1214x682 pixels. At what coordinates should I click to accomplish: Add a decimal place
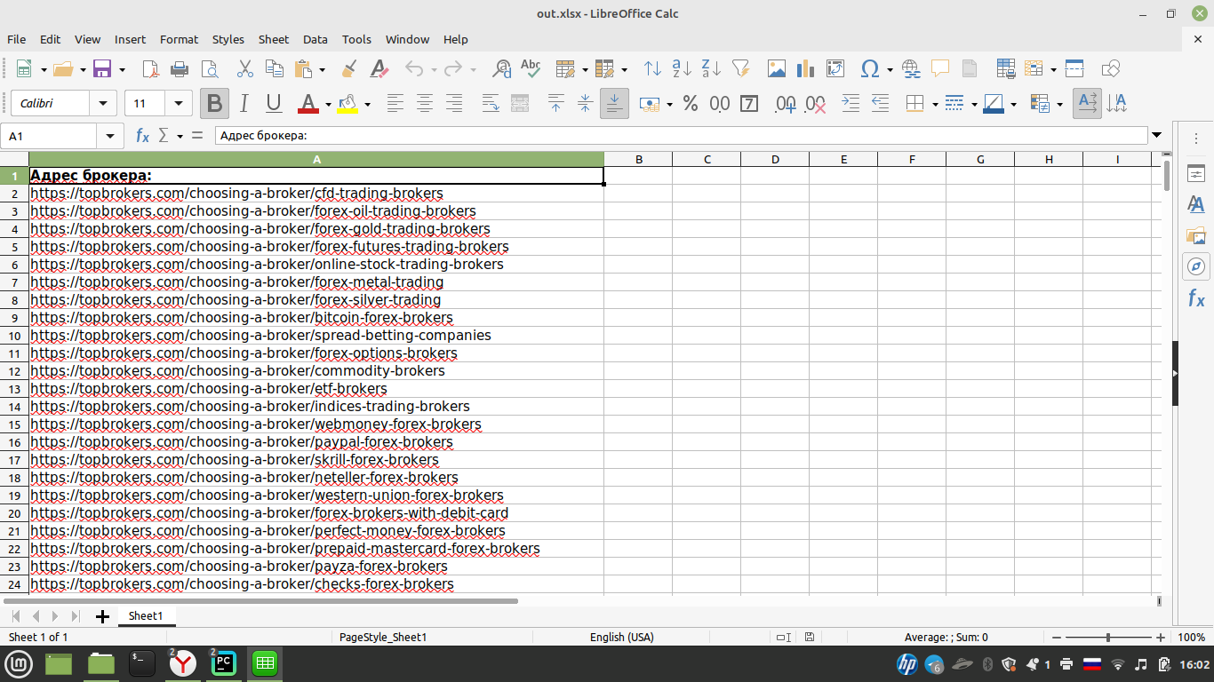pos(785,104)
